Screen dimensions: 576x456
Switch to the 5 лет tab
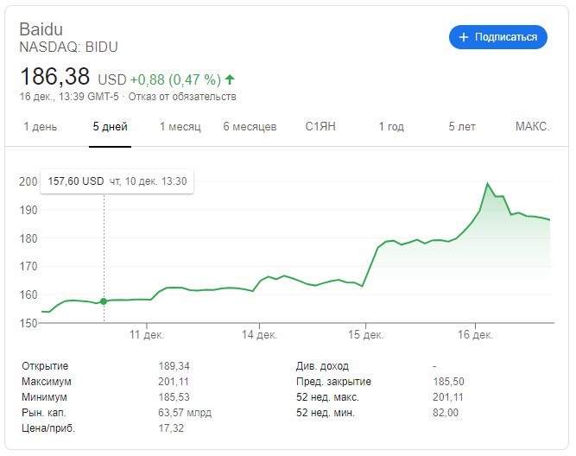462,127
